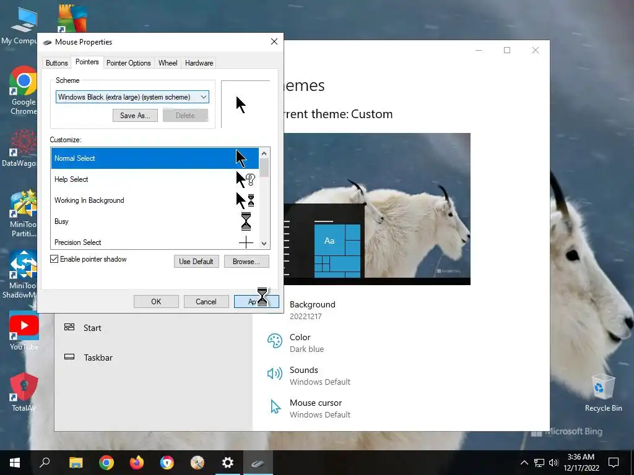The height and width of the screenshot is (475, 634).
Task: Open Background setting in Themes
Action: click(x=313, y=310)
